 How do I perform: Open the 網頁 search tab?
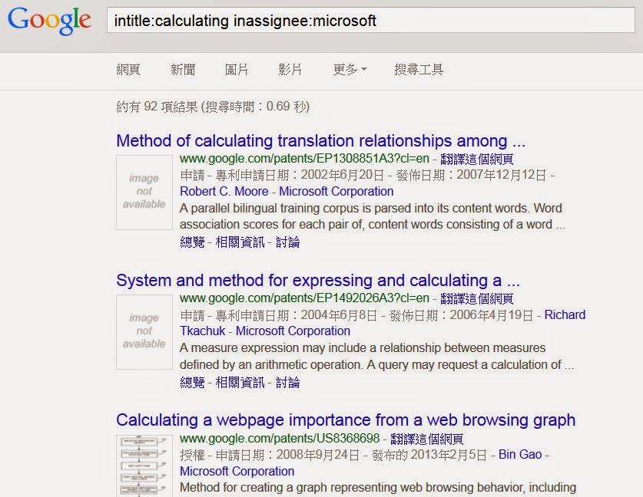(x=128, y=70)
